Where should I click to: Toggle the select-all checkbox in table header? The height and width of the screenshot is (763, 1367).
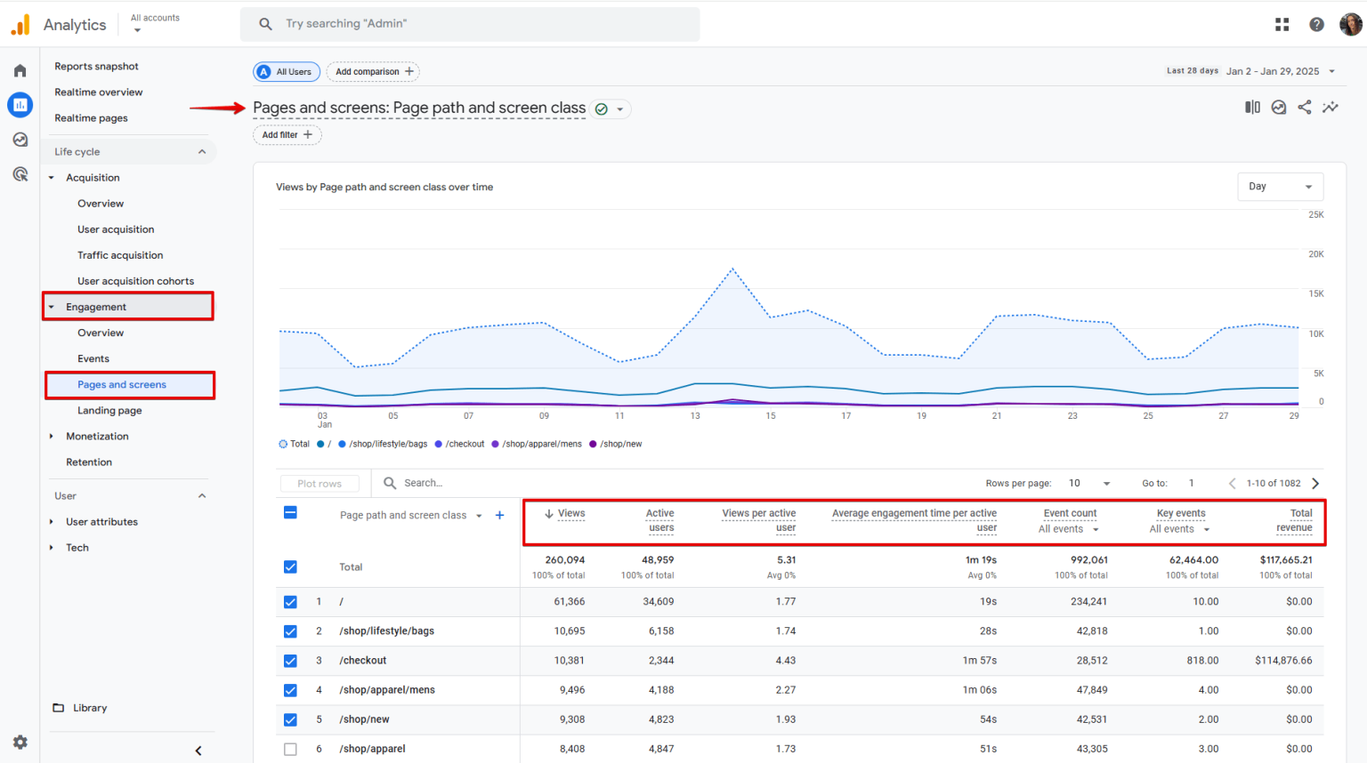point(290,512)
